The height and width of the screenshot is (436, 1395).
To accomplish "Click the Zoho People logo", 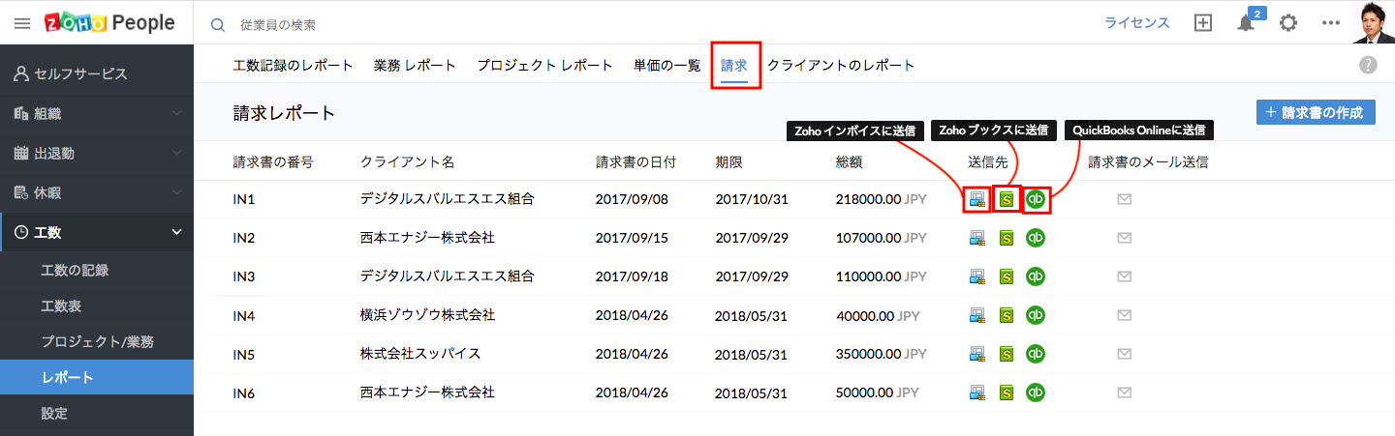I will pyautogui.click(x=109, y=23).
